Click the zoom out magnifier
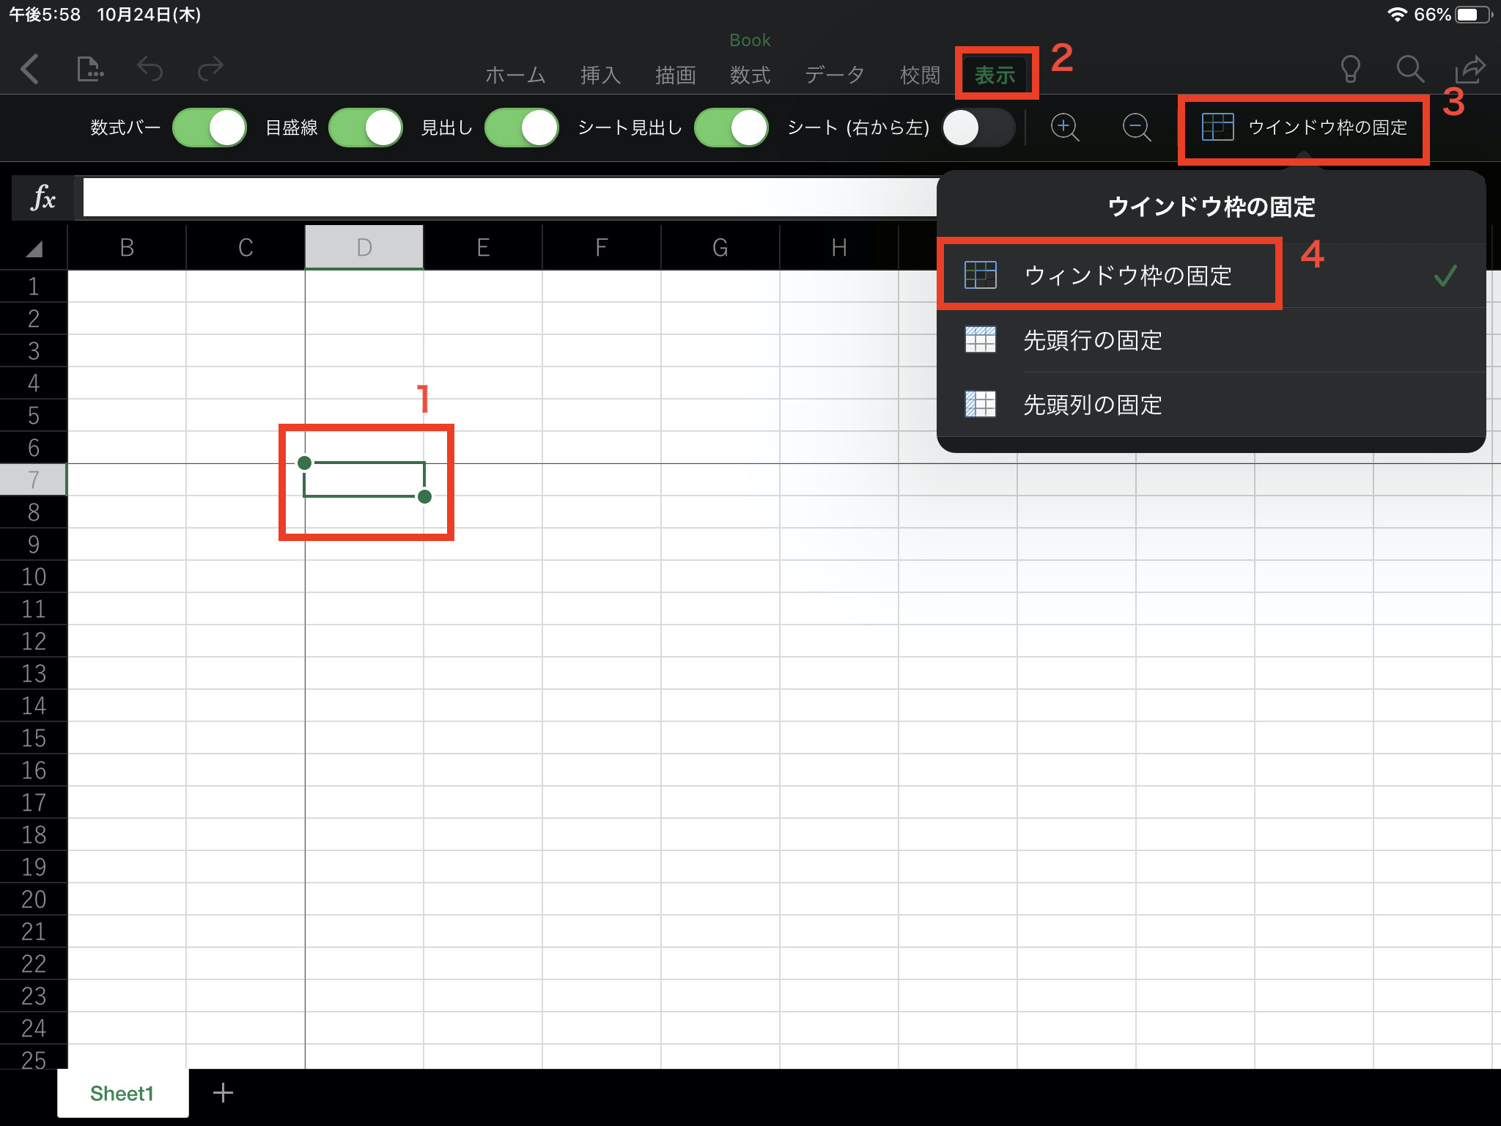 (x=1137, y=128)
